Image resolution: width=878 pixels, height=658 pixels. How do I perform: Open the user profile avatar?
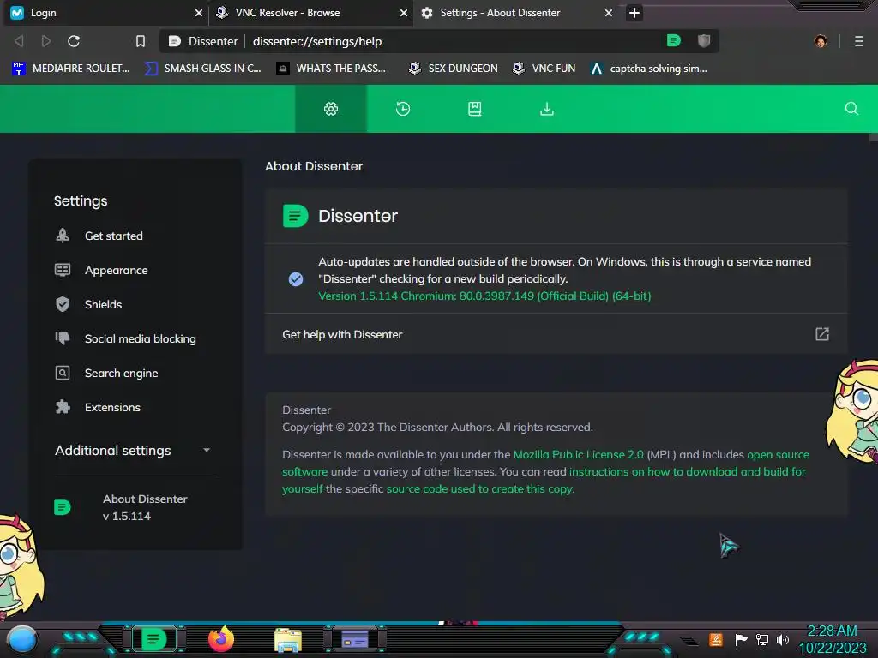point(821,41)
